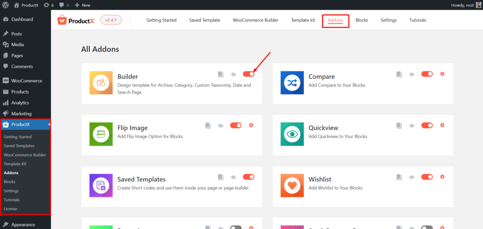
Task: Open Saved Templates sidebar submenu link
Action: click(19, 145)
